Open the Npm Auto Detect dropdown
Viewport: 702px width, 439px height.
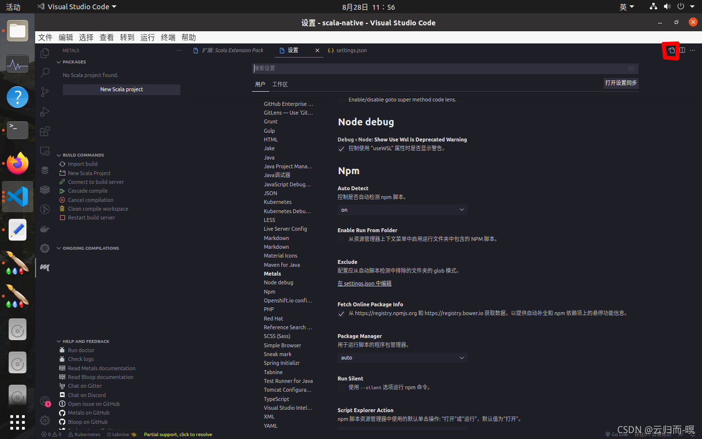coord(402,209)
